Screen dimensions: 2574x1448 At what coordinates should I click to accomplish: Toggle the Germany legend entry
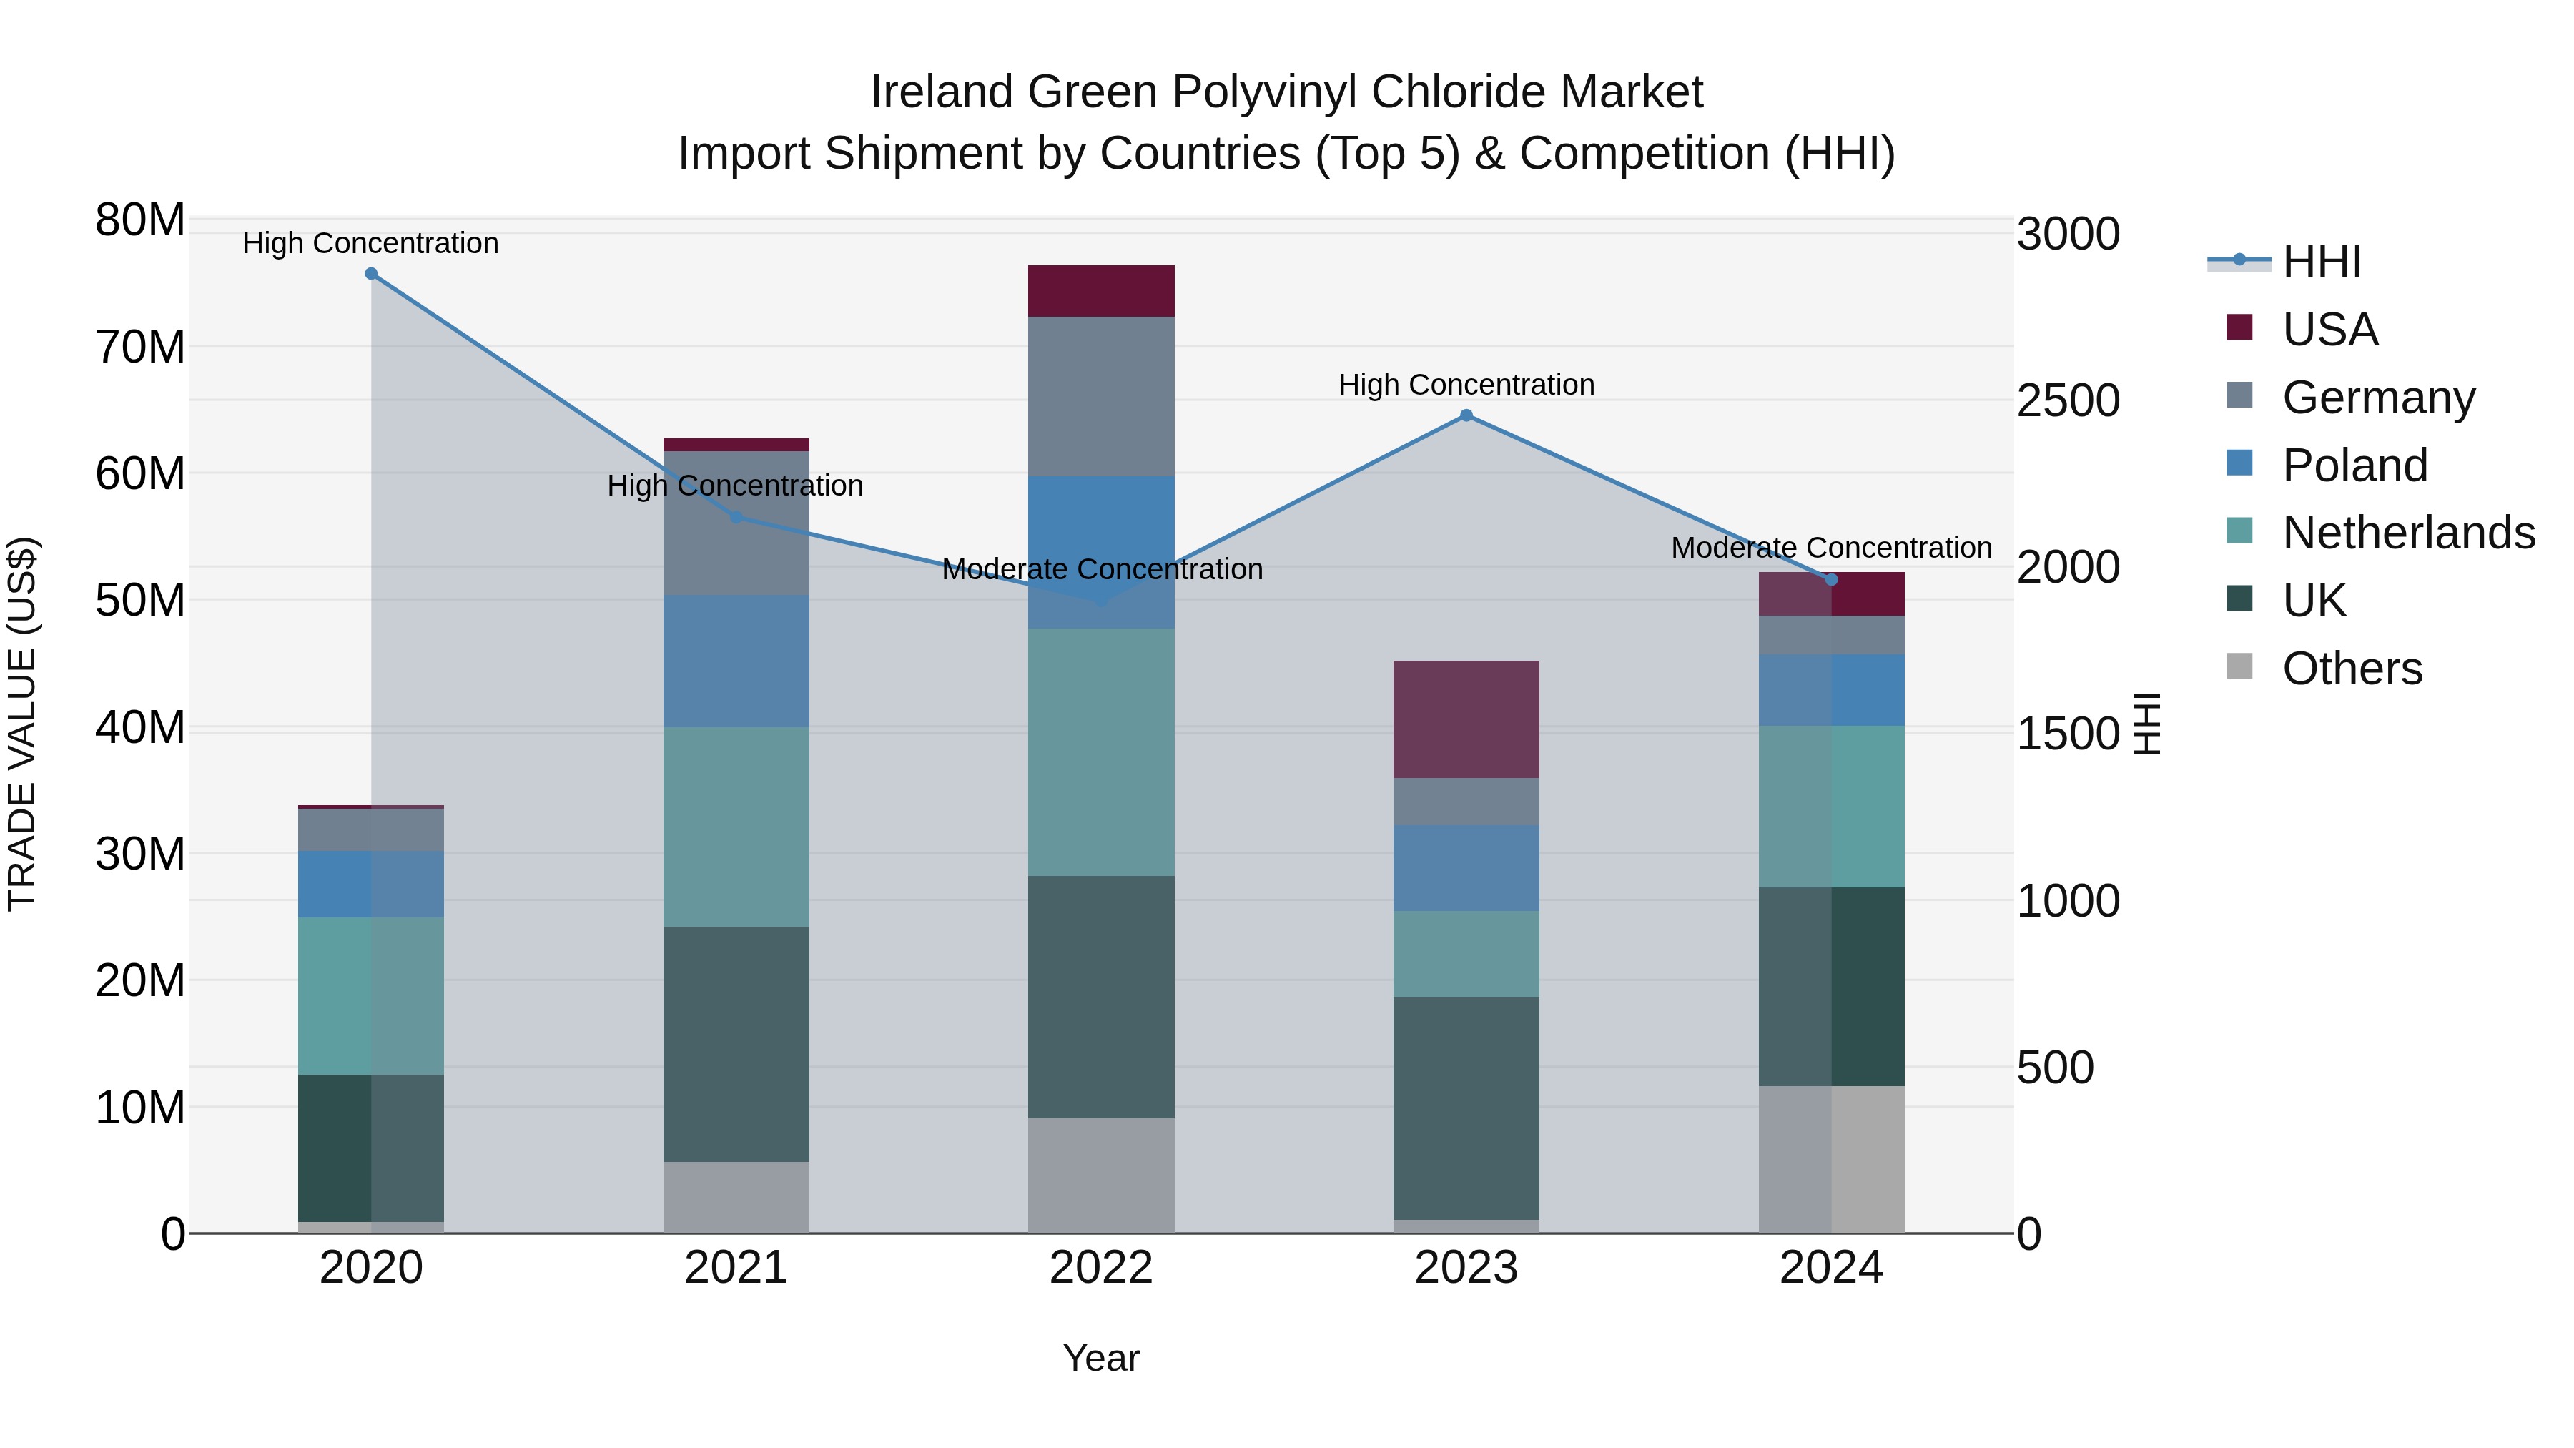[x=2351, y=397]
